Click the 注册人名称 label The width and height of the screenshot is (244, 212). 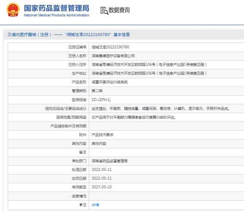point(77,56)
